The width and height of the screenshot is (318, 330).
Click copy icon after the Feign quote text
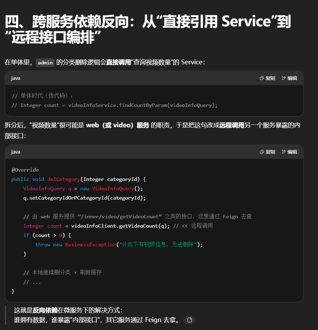point(189,320)
